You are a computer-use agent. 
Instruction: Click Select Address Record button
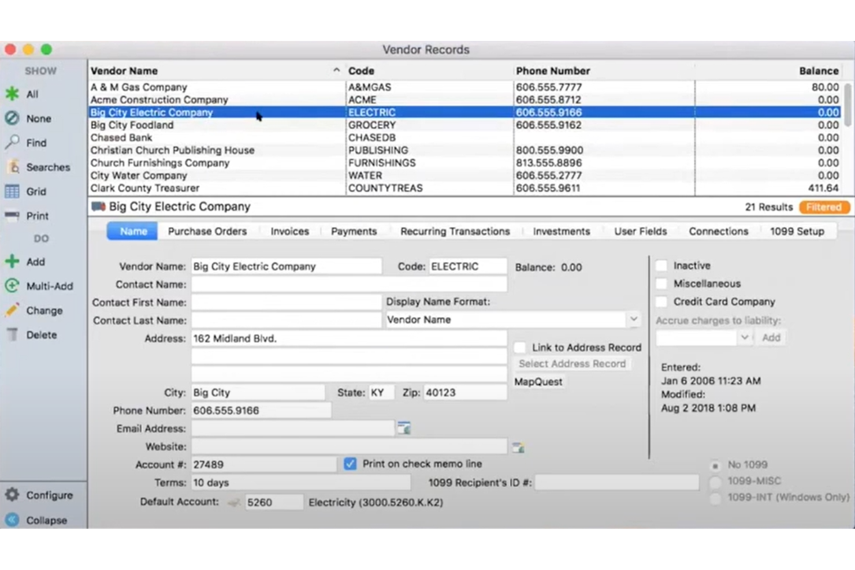tap(572, 364)
